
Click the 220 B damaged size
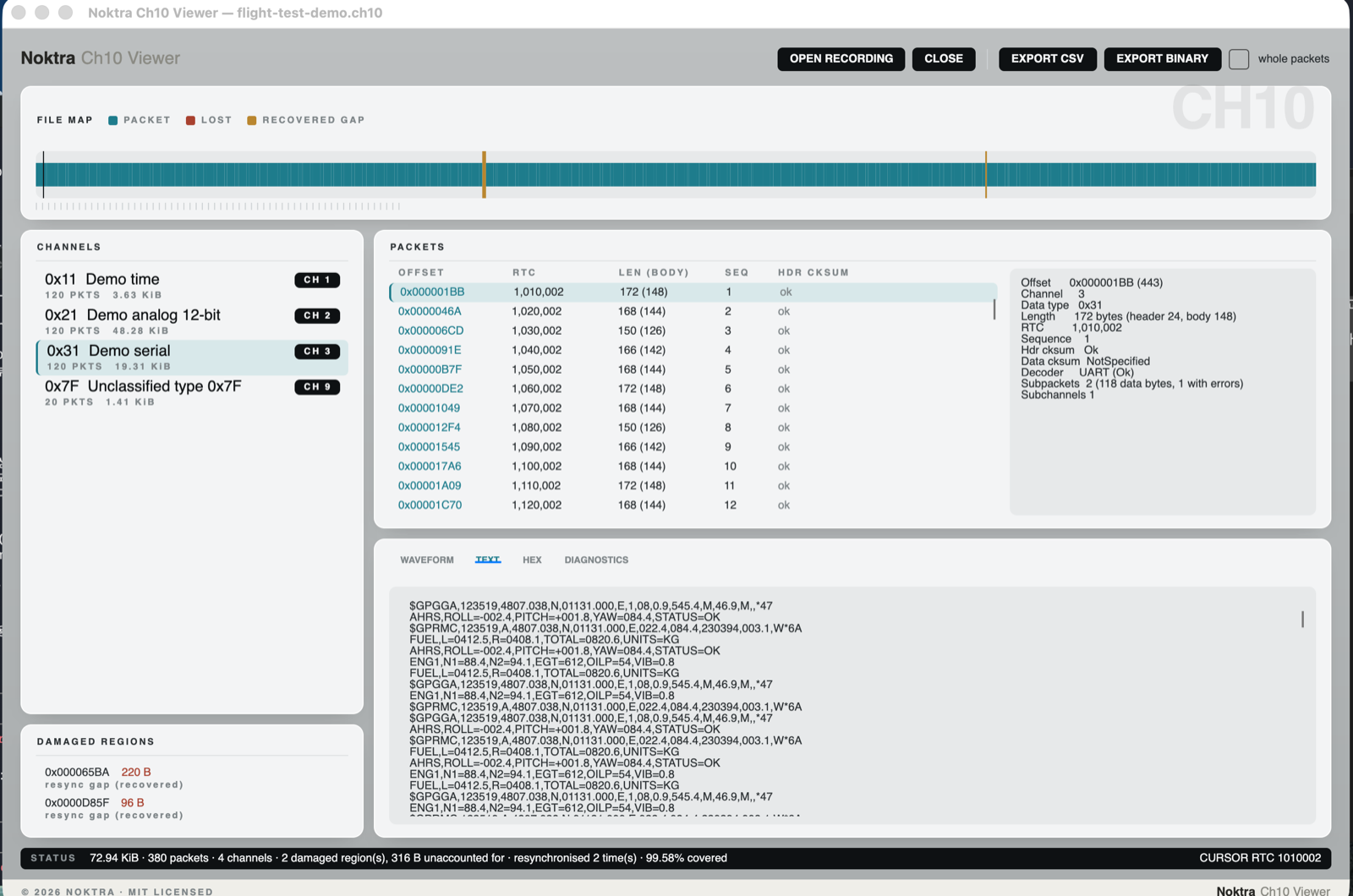point(136,772)
